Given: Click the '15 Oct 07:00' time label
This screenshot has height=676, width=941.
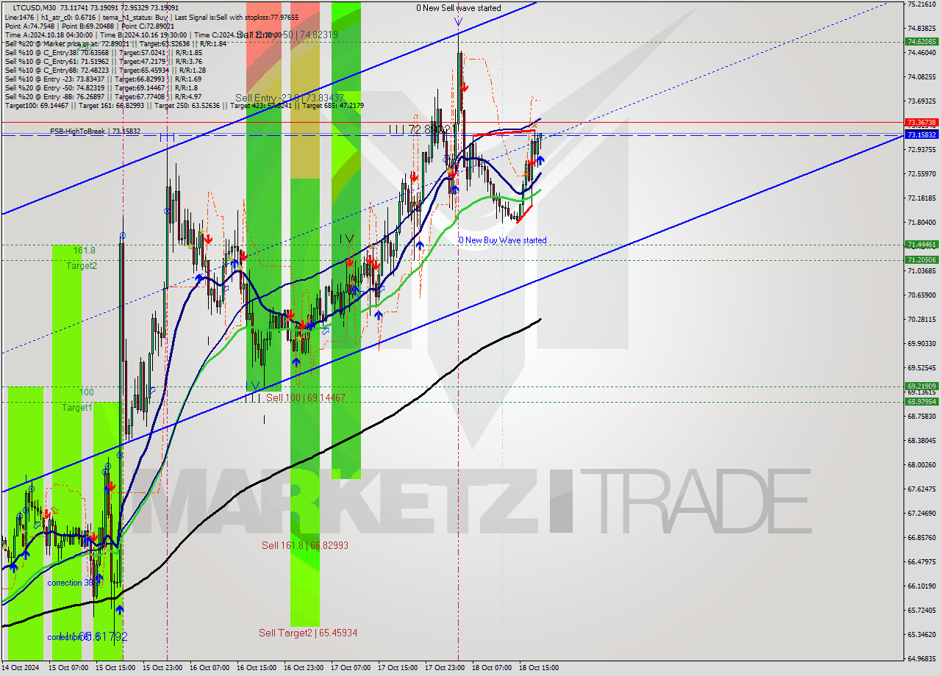Looking at the screenshot, I should click(x=68, y=668).
